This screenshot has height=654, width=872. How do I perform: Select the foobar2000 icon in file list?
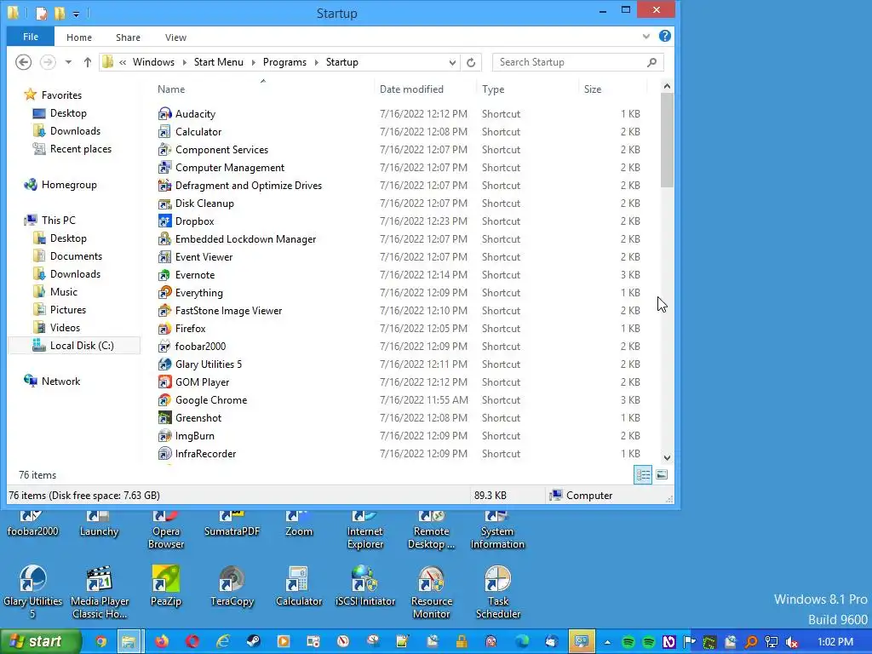164,347
